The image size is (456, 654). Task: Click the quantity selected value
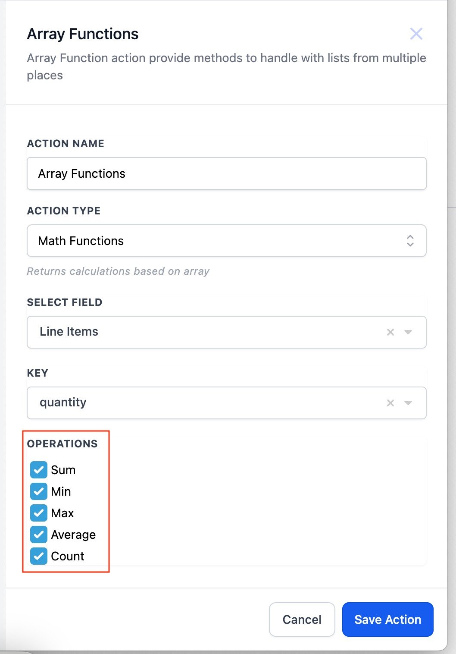pyautogui.click(x=63, y=402)
